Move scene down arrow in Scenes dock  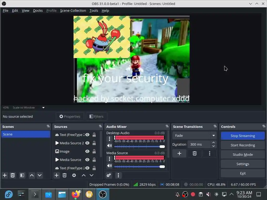[40, 175]
